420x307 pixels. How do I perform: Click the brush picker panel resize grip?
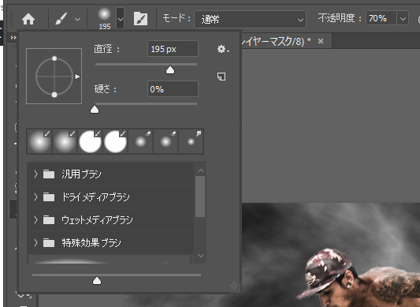coord(234,286)
